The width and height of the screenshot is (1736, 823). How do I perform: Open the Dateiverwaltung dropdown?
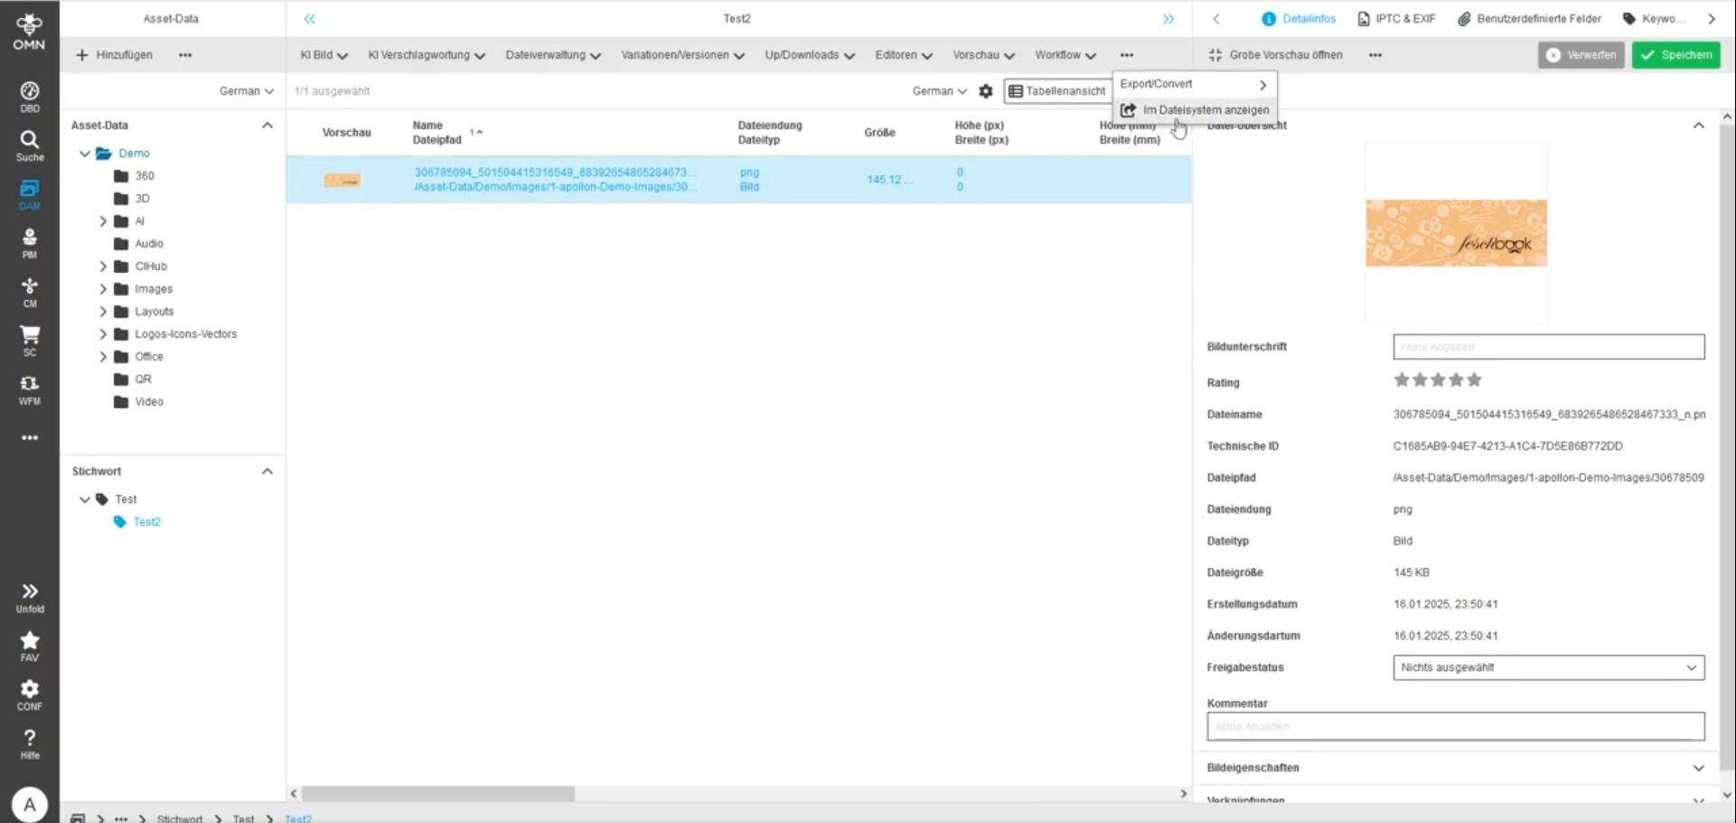pos(553,55)
